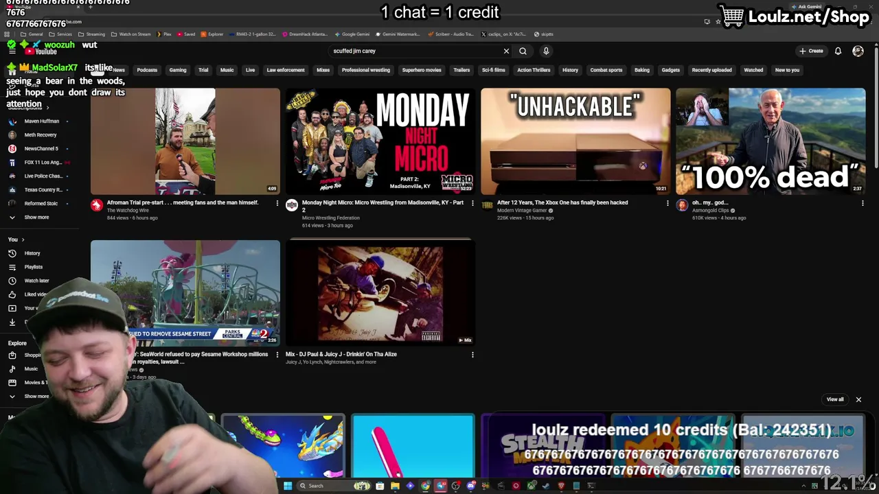
Task: Open Windows Start menu
Action: [288, 486]
